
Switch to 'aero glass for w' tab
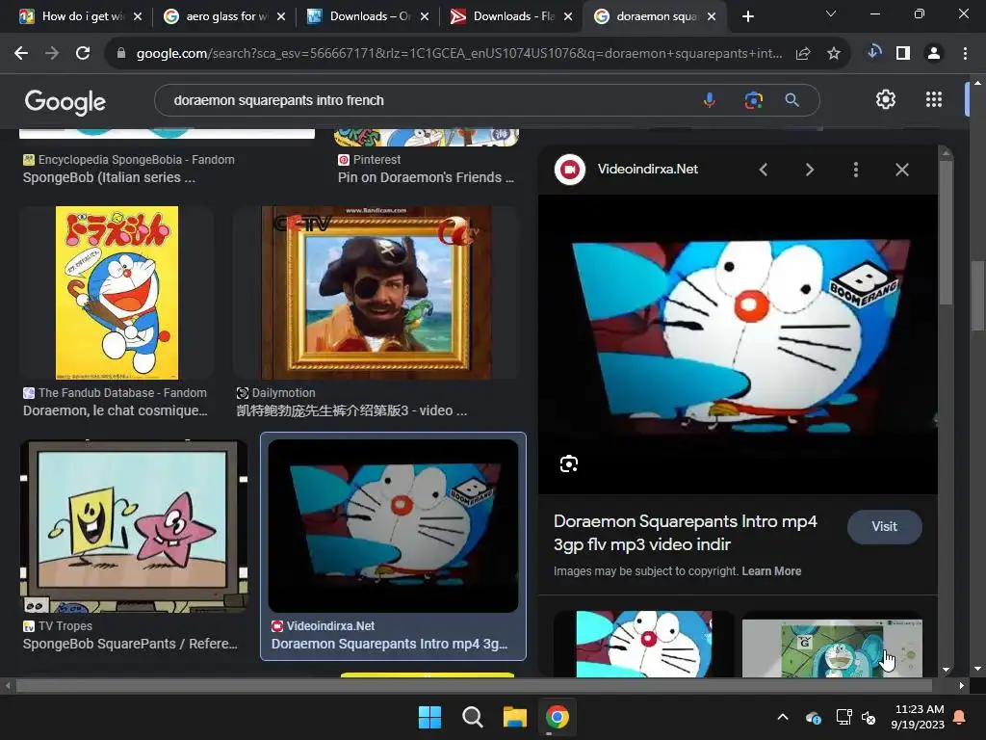[226, 16]
